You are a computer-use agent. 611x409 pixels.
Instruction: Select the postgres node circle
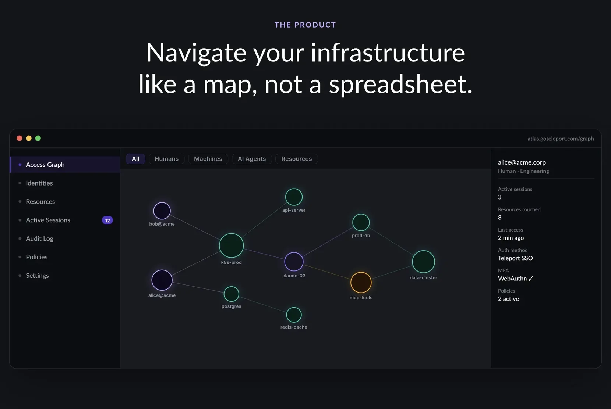coord(231,294)
